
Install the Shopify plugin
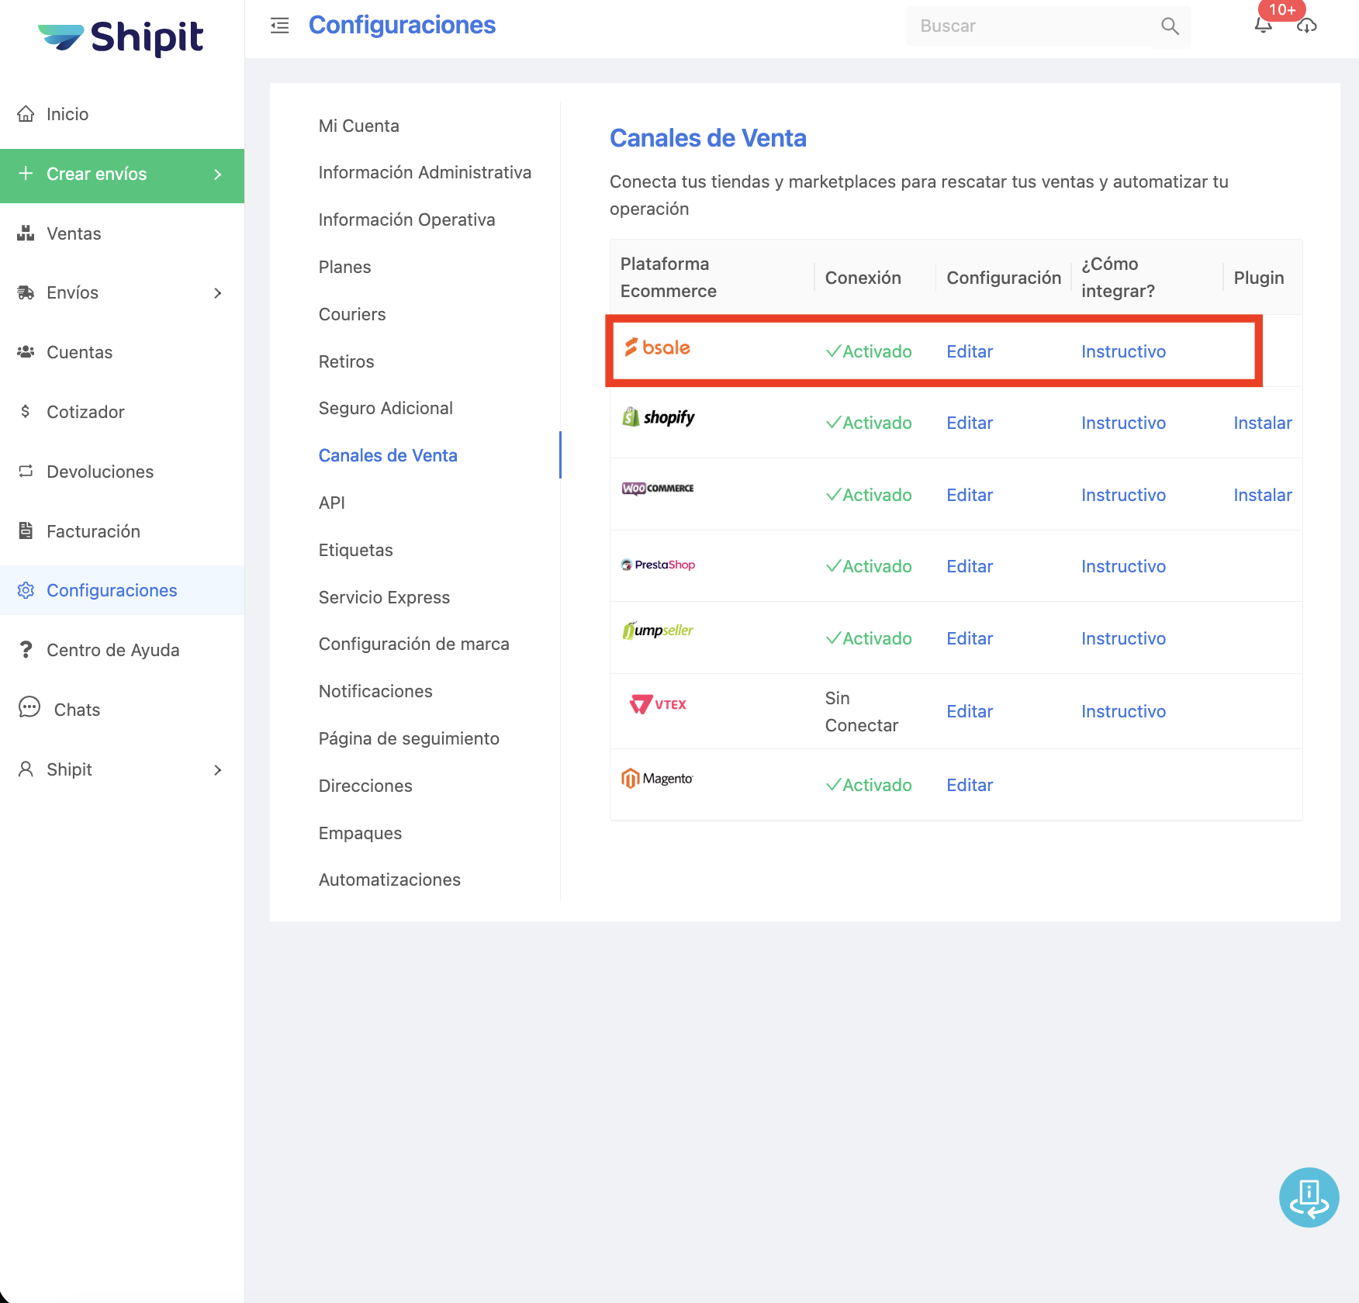point(1262,423)
